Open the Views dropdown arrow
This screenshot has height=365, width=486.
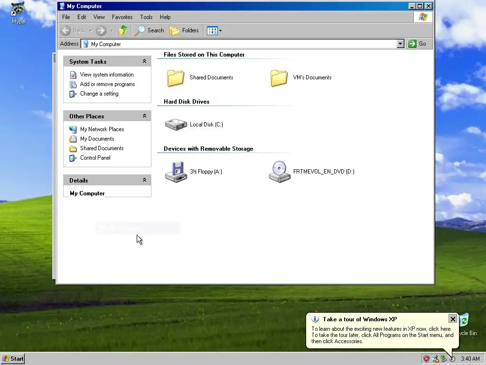pyautogui.click(x=220, y=31)
